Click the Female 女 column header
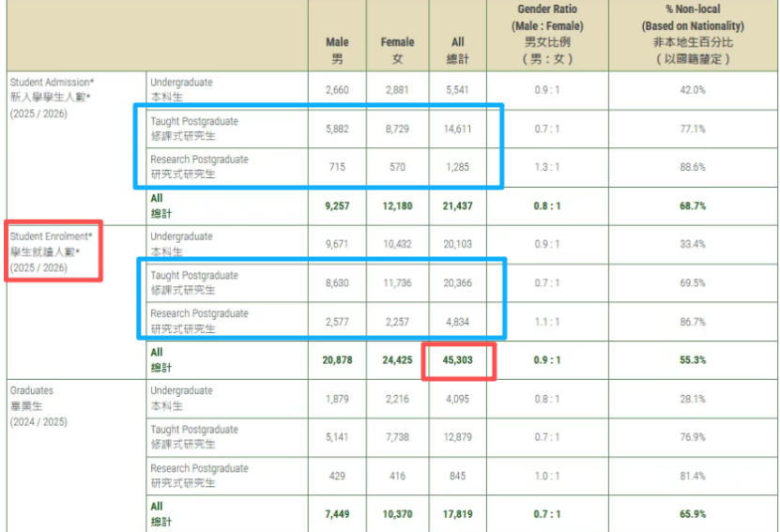Screen dimensions: 780x532 pyautogui.click(x=397, y=50)
